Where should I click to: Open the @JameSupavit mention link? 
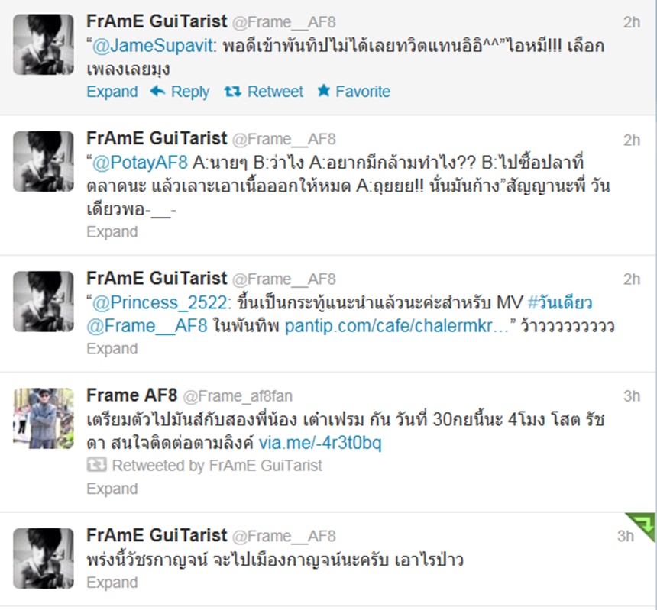click(153, 46)
